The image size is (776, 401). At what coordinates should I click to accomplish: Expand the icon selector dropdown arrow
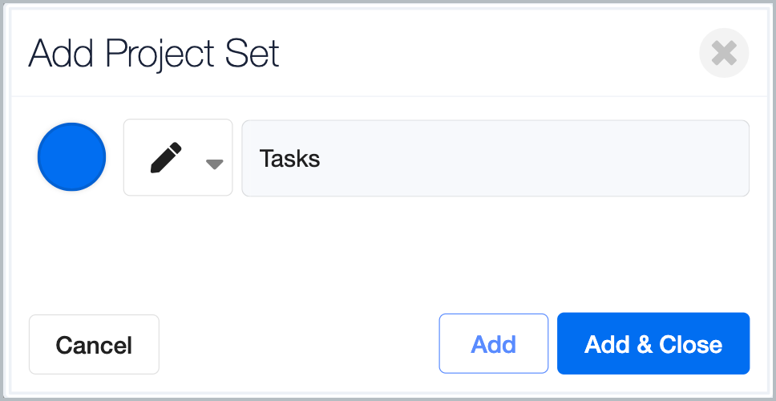tap(214, 164)
